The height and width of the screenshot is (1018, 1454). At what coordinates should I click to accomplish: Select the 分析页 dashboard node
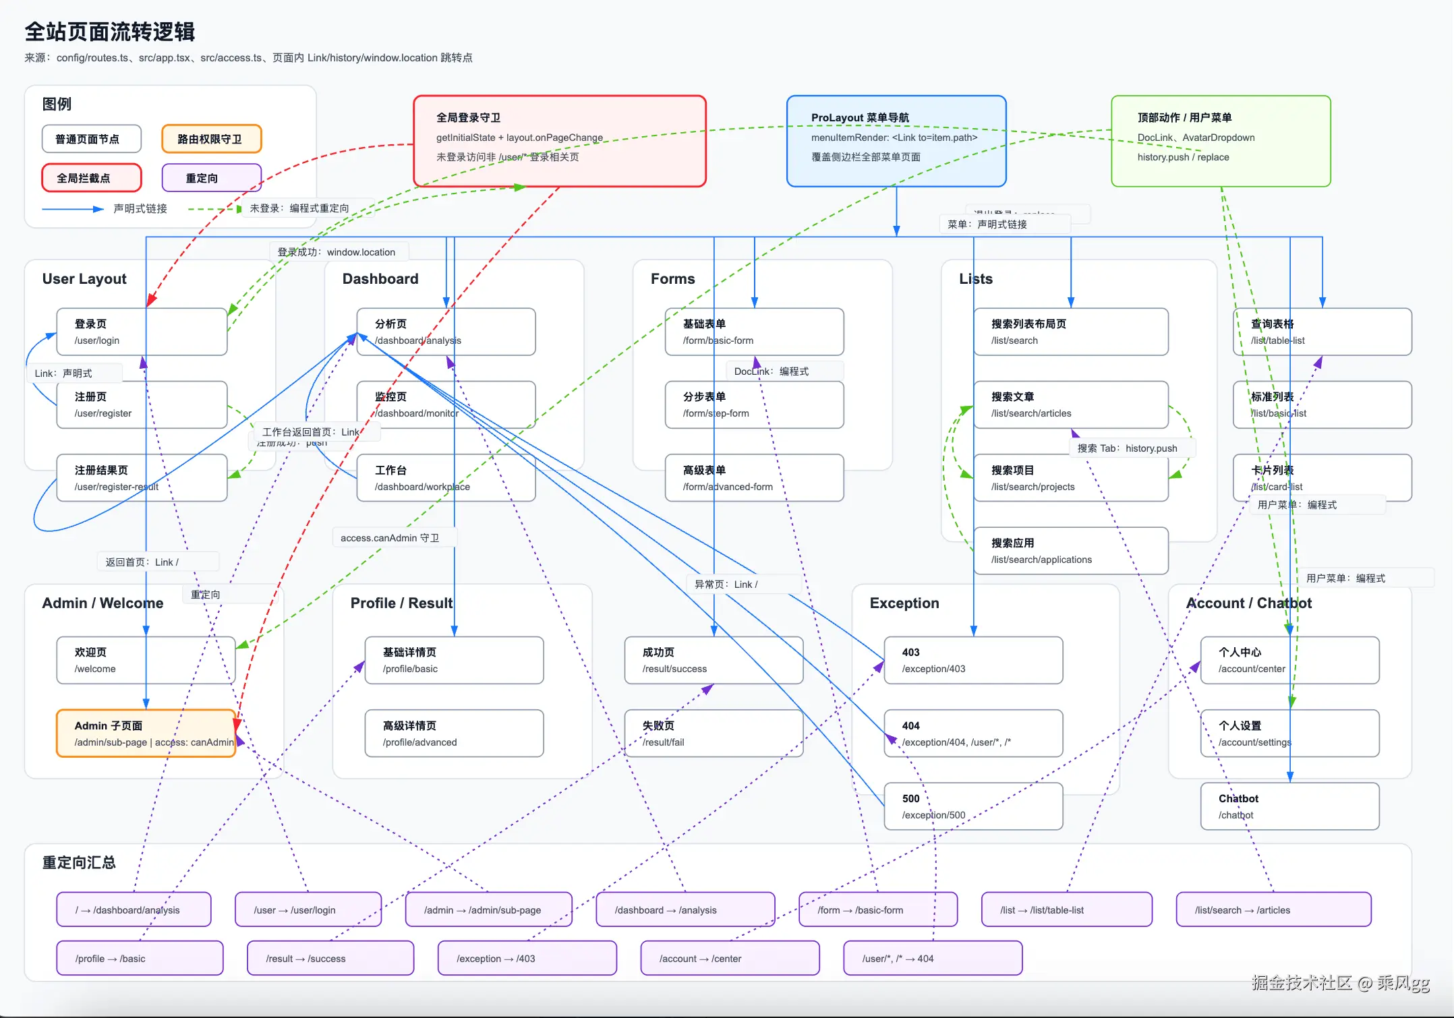[x=446, y=332]
